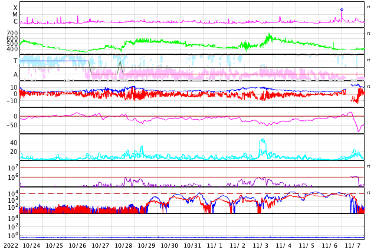The height and width of the screenshot is (250, 374).
Task: Click the green spike near 10/28 in sector panel
Action: pyautogui.click(x=120, y=62)
